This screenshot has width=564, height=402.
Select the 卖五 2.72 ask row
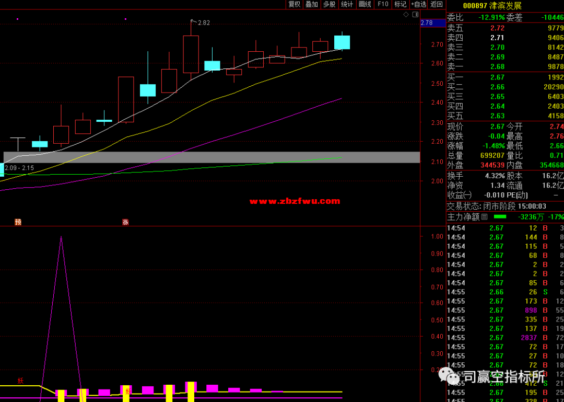click(x=505, y=28)
